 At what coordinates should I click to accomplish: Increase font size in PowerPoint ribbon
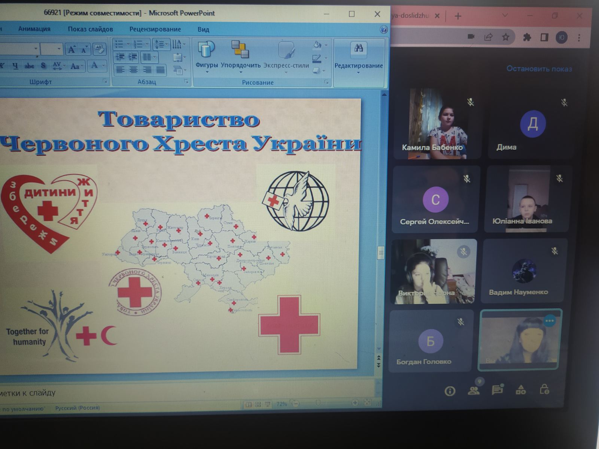pyautogui.click(x=71, y=49)
